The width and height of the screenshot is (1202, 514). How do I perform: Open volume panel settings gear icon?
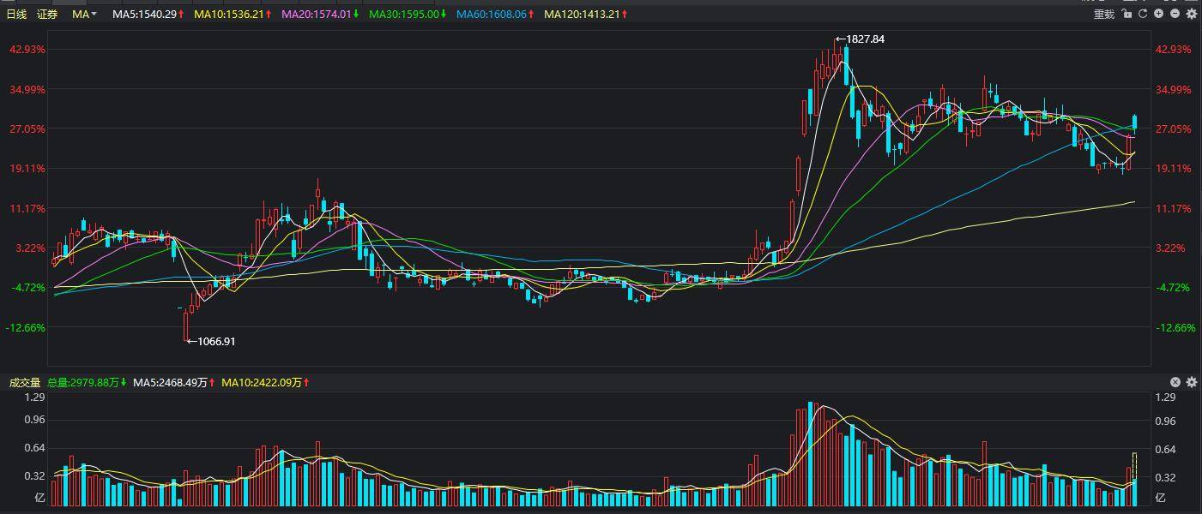pyautogui.click(x=1191, y=382)
